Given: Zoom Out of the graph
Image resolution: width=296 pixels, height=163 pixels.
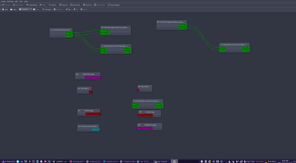Looking at the screenshot, I should click(75, 5).
